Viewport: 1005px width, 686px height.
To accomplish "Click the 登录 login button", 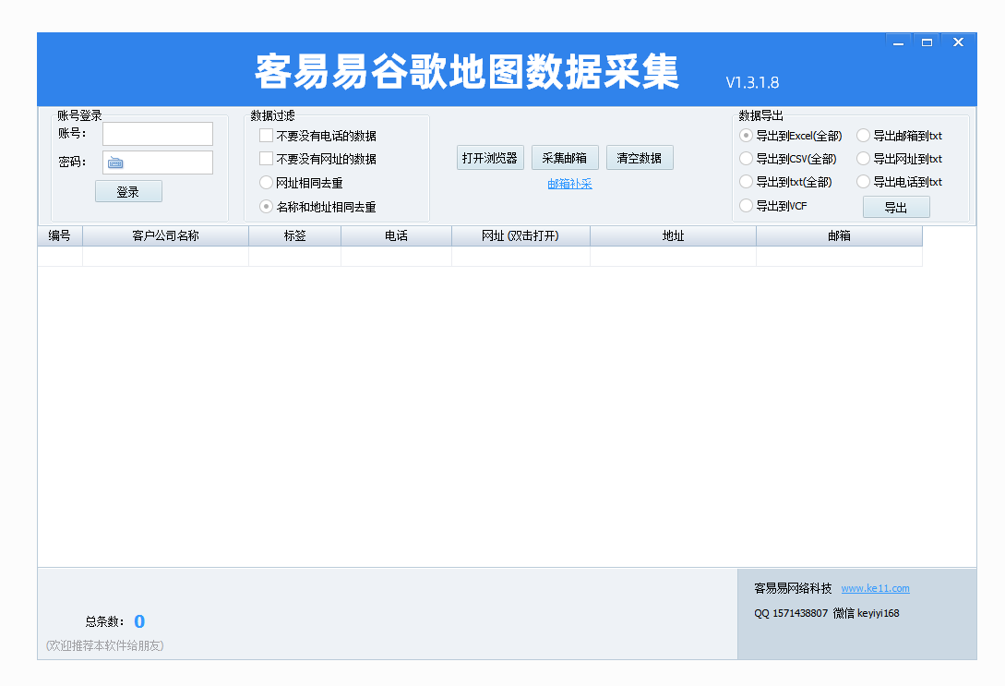I will (x=128, y=192).
